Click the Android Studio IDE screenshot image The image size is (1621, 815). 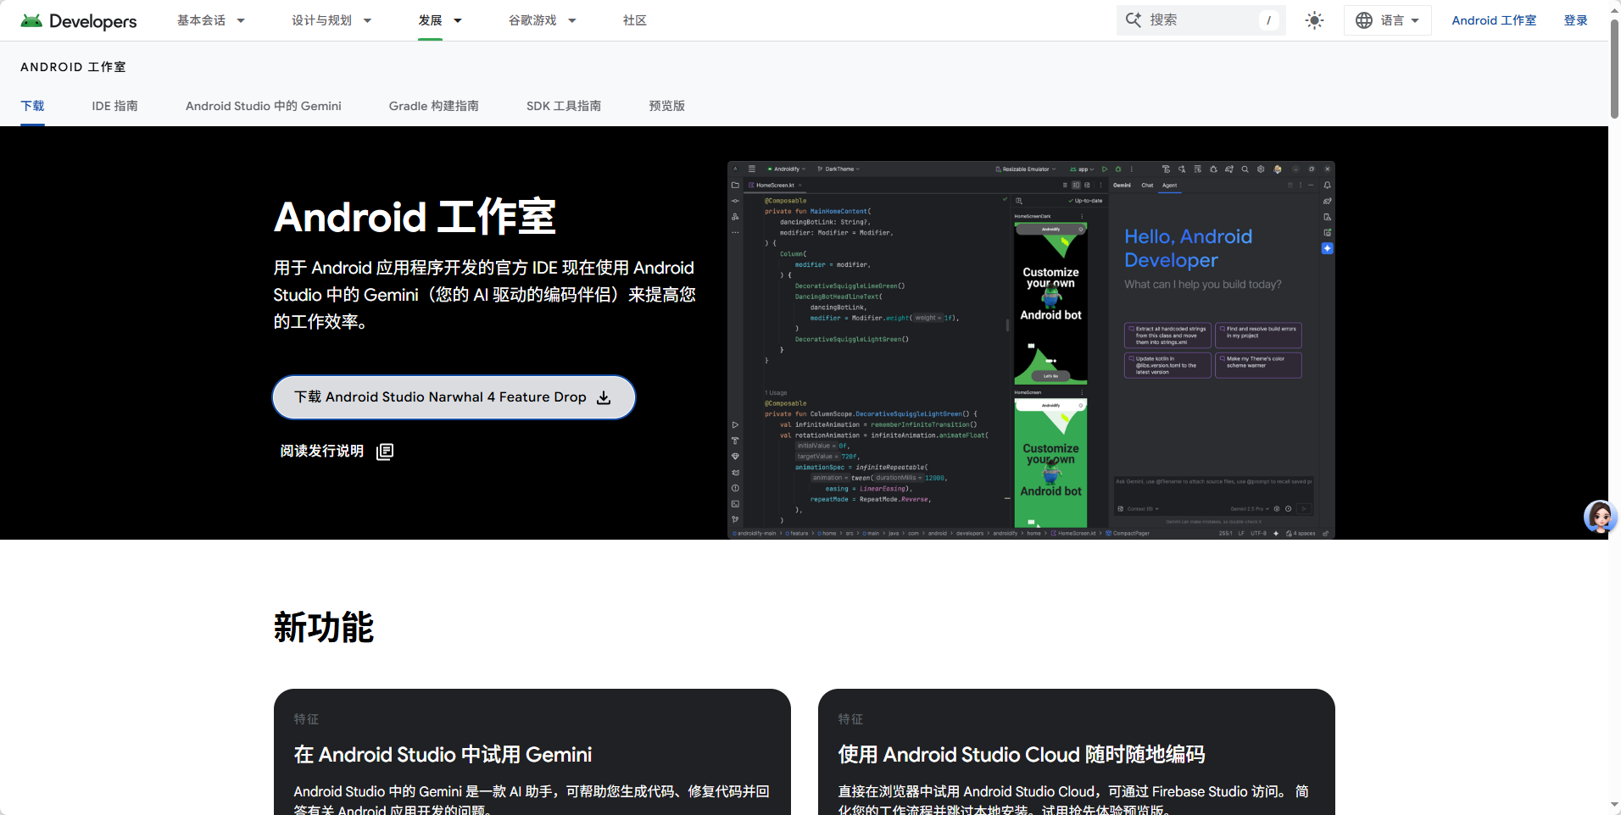[x=1031, y=350]
